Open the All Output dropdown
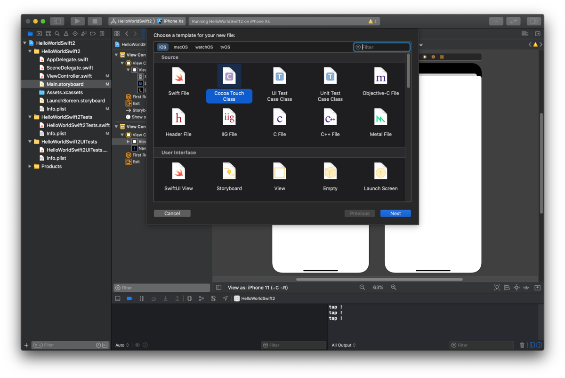The width and height of the screenshot is (565, 378). (x=343, y=345)
